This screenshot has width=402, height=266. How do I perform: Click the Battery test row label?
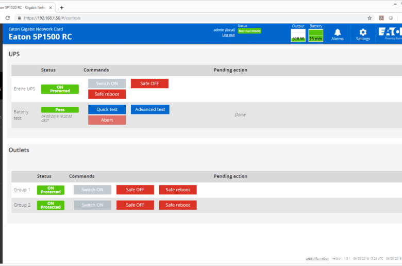coord(21,115)
